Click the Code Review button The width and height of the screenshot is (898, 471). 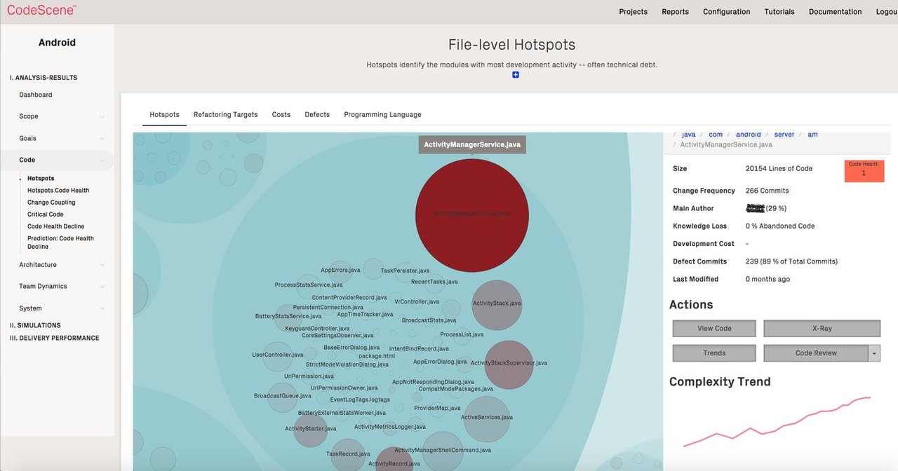pos(816,353)
